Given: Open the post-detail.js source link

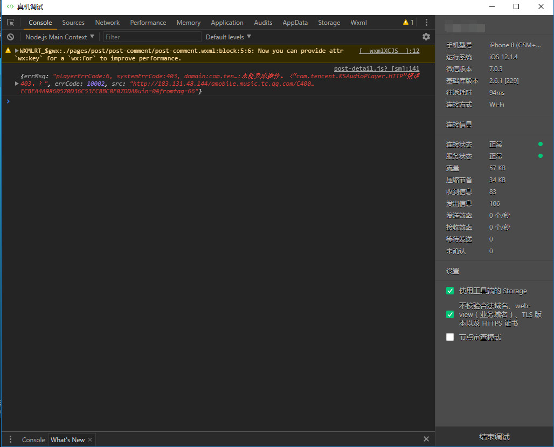Looking at the screenshot, I should (376, 68).
